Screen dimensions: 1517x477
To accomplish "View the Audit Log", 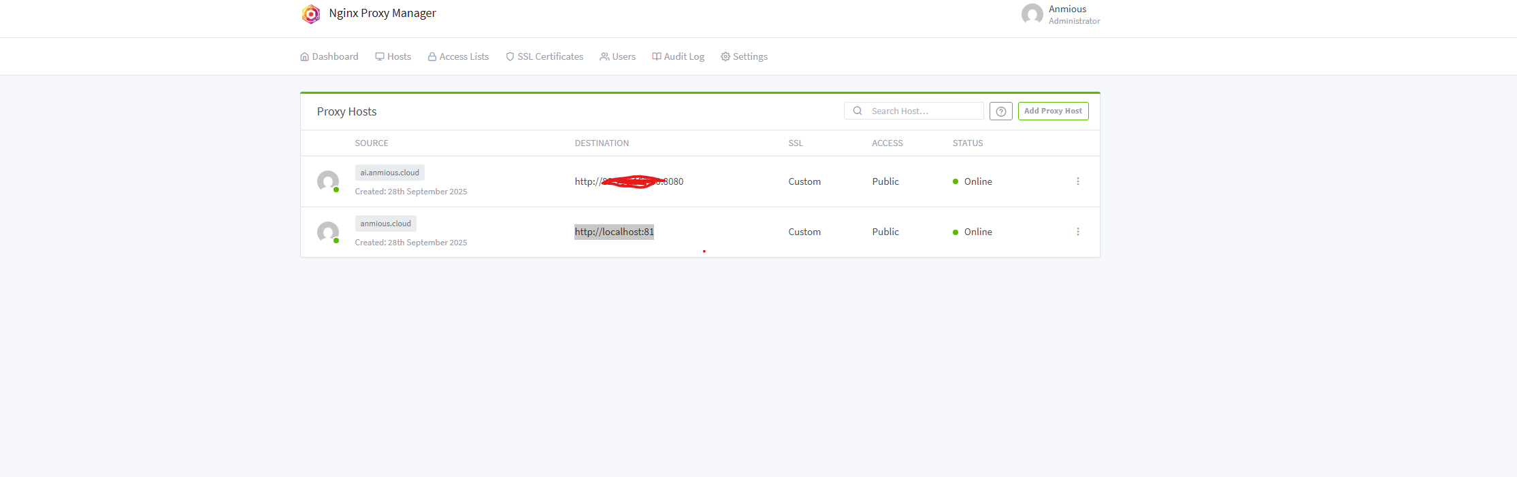I will pos(679,56).
